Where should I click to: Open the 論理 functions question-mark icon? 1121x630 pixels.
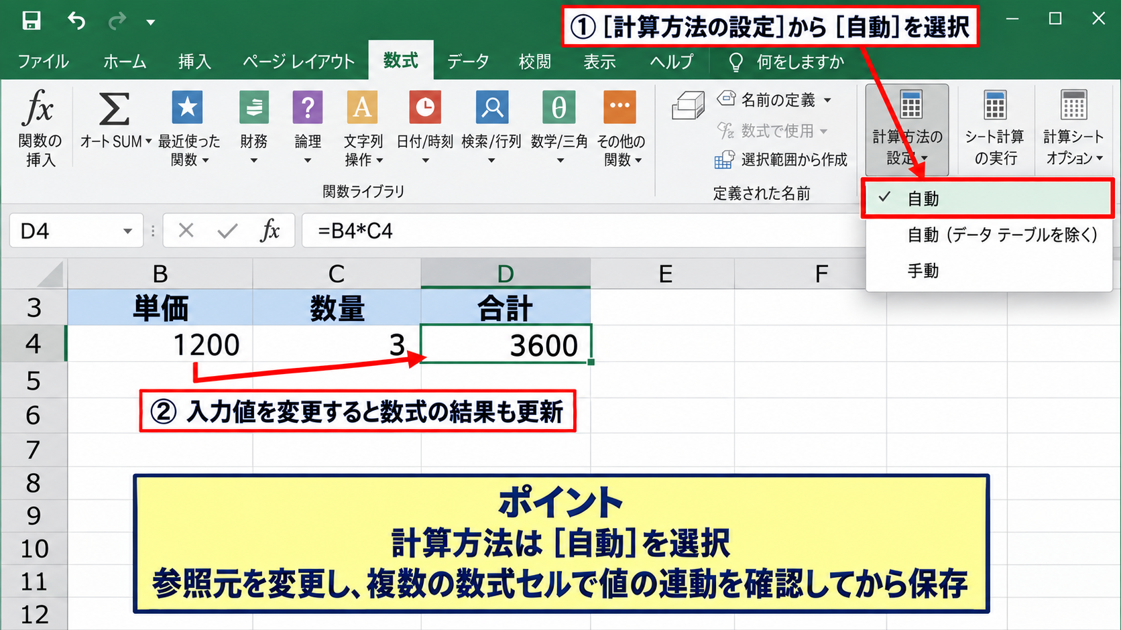pos(308,107)
